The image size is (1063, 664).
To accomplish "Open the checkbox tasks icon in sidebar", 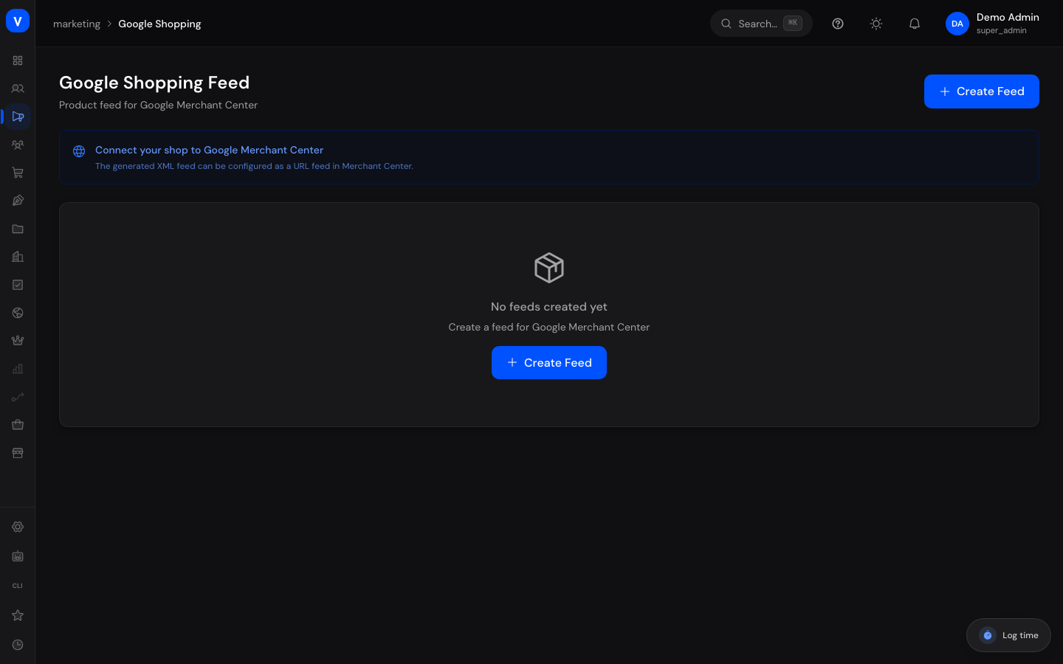I will [x=18, y=285].
